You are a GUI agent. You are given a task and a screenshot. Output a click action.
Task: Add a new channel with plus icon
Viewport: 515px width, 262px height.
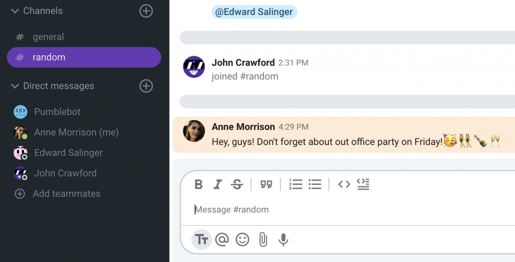(x=146, y=11)
